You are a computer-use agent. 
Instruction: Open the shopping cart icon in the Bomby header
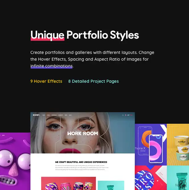point(125,115)
